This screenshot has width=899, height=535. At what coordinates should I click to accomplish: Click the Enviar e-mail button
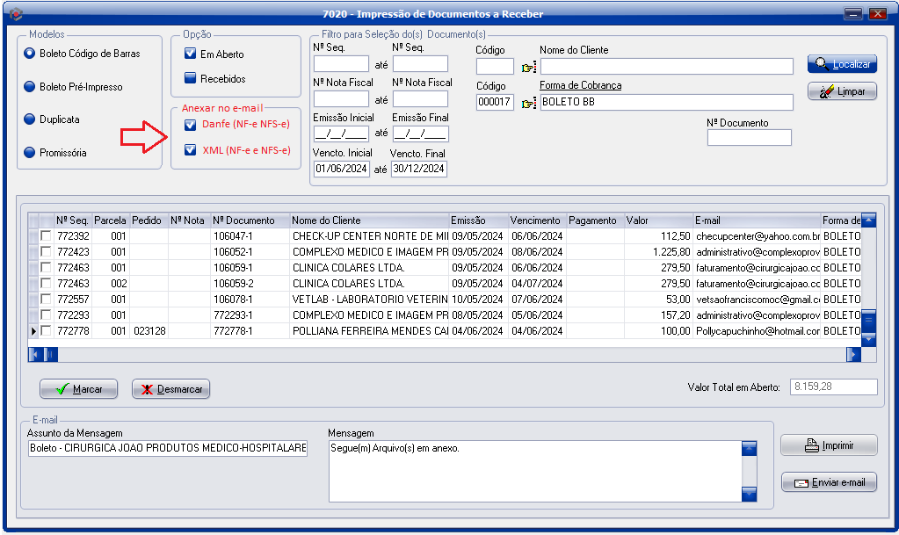[x=829, y=482]
